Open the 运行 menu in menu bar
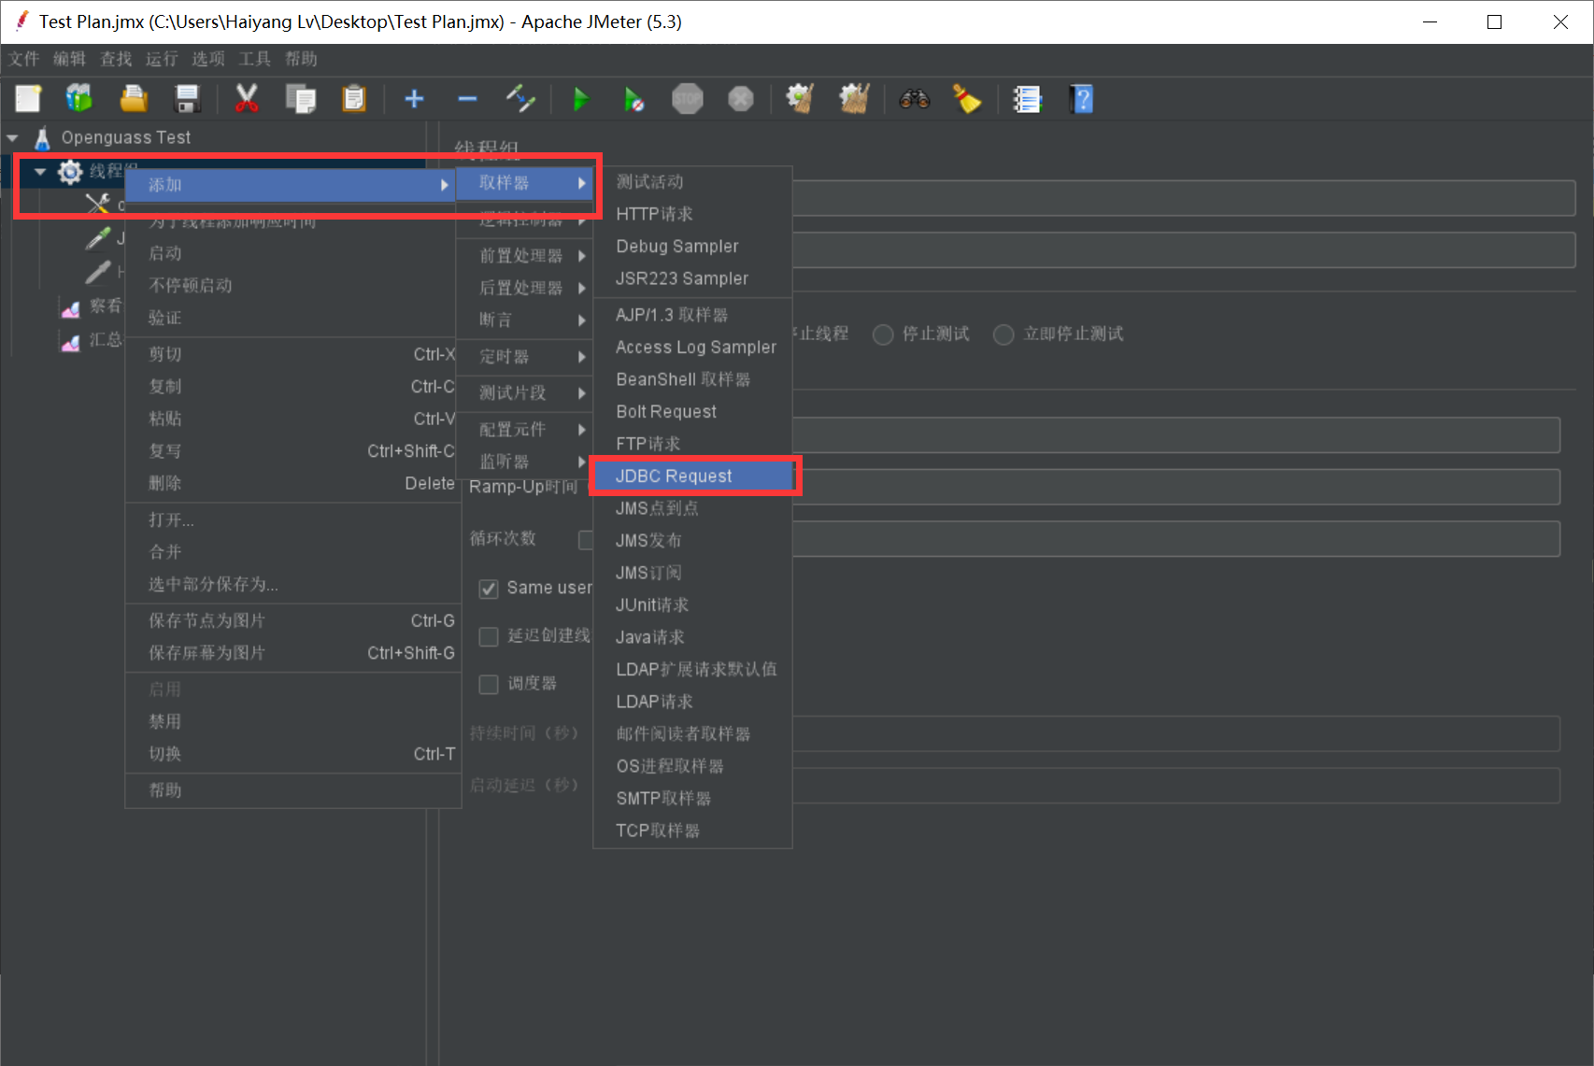This screenshot has width=1594, height=1066. (x=162, y=59)
